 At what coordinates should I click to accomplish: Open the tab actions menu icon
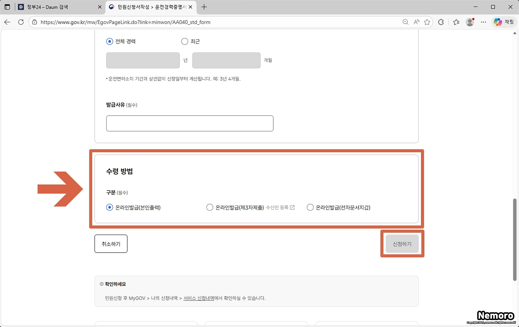tap(7, 7)
